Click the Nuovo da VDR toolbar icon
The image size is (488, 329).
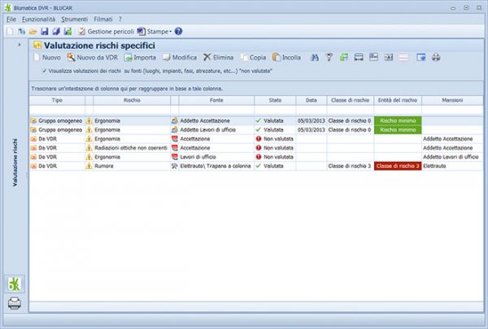point(72,58)
